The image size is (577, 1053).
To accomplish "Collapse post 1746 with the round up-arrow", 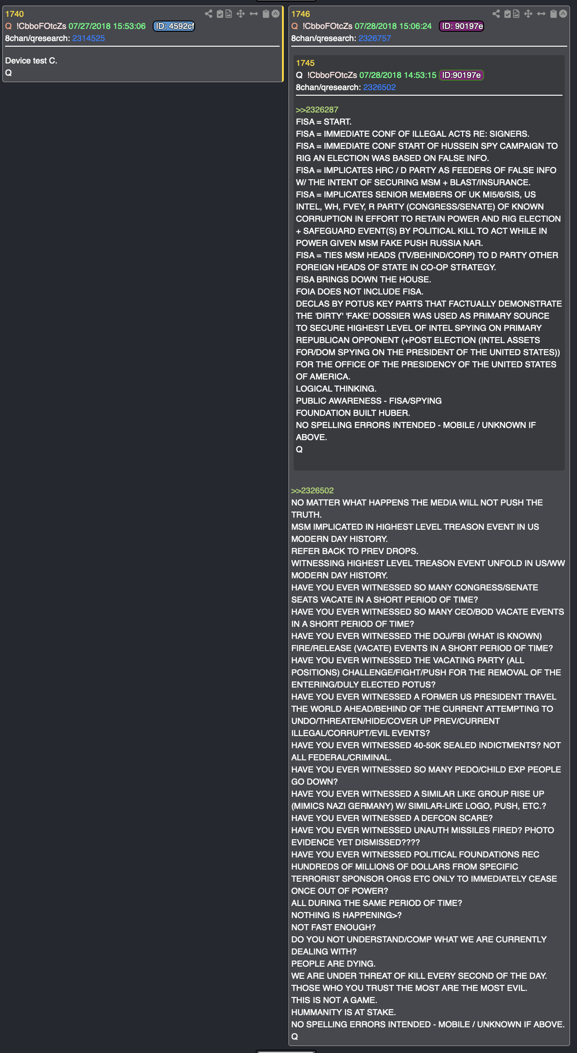I will click(563, 14).
